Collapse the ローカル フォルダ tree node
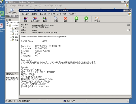 click(x=7, y=25)
